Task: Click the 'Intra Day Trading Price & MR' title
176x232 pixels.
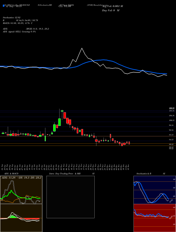Action: click(65, 174)
